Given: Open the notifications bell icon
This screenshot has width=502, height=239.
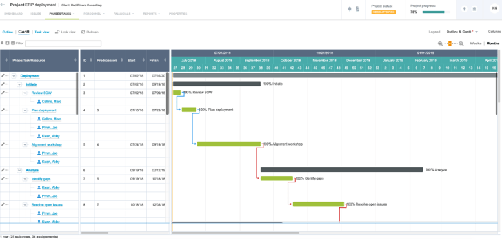Looking at the screenshot, I should coord(350,9).
